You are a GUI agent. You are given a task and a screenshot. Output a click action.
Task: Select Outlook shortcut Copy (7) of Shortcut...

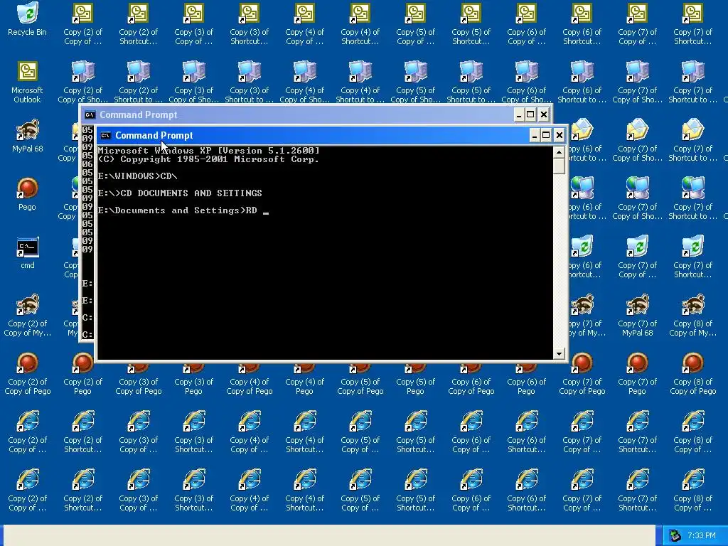tap(692, 24)
